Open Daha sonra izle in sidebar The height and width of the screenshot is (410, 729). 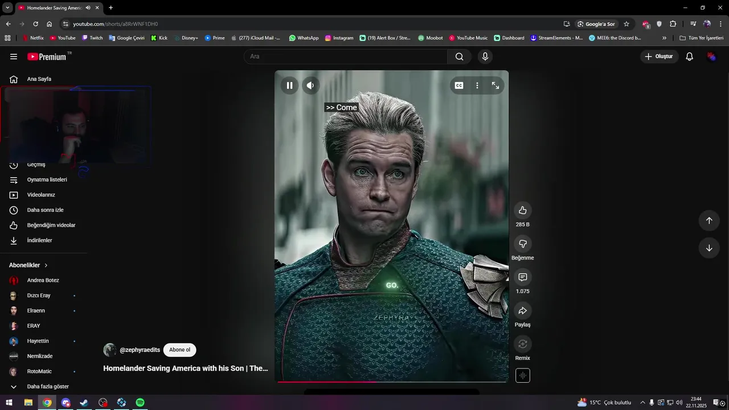click(43, 210)
